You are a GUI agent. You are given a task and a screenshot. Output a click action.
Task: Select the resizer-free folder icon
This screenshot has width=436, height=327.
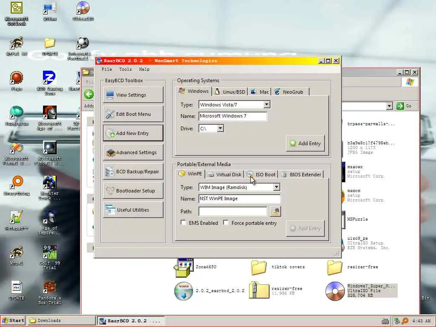point(335,267)
